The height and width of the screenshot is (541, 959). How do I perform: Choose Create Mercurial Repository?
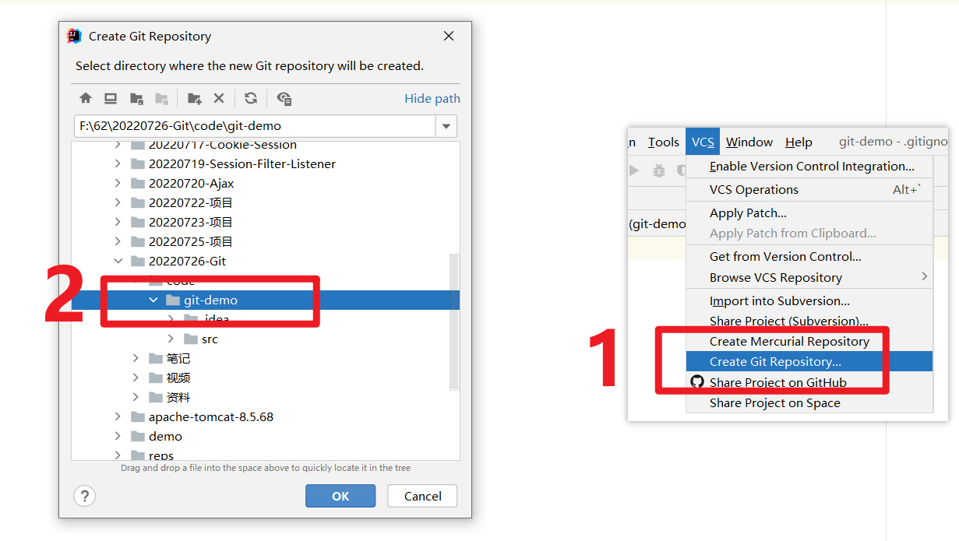point(809,341)
